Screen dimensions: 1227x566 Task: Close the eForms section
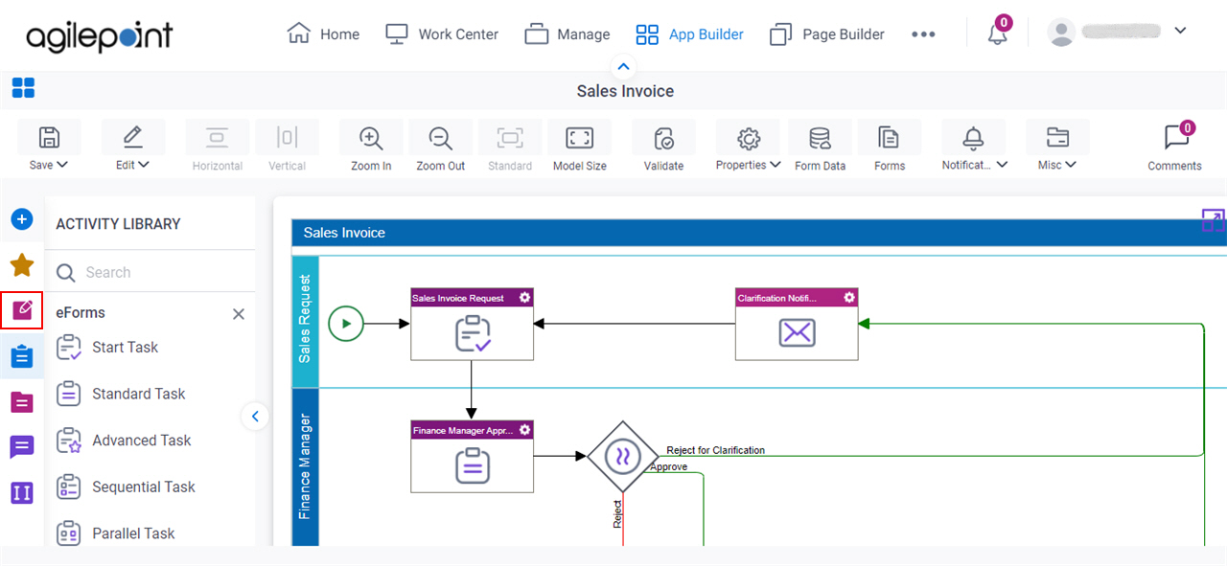tap(239, 314)
